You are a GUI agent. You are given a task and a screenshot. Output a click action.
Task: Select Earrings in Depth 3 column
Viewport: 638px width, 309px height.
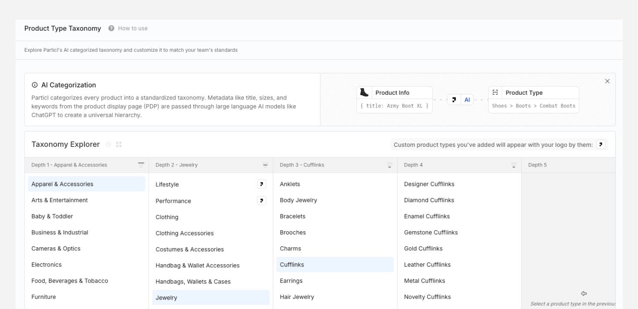291,281
